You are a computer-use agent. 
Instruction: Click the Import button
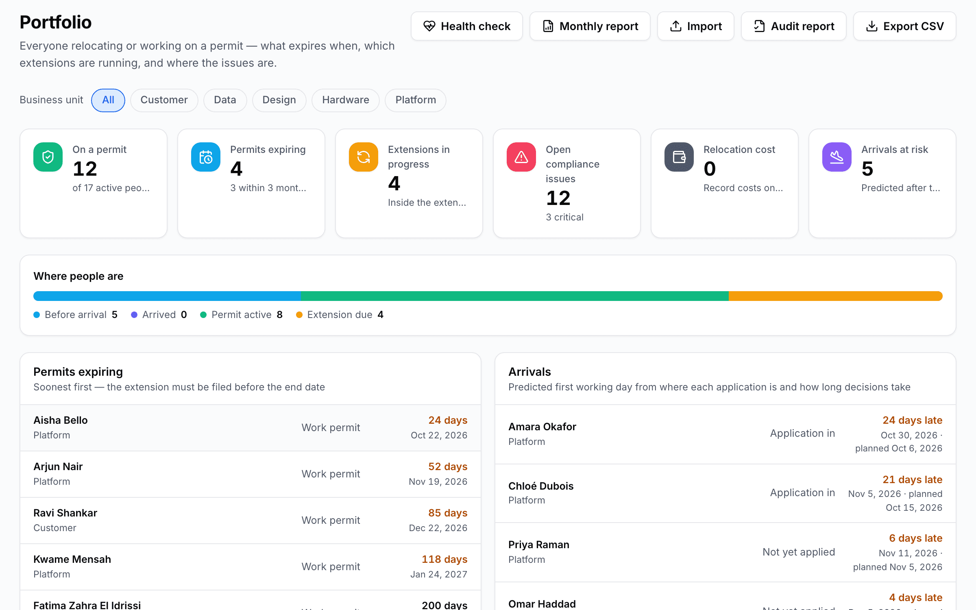(696, 26)
